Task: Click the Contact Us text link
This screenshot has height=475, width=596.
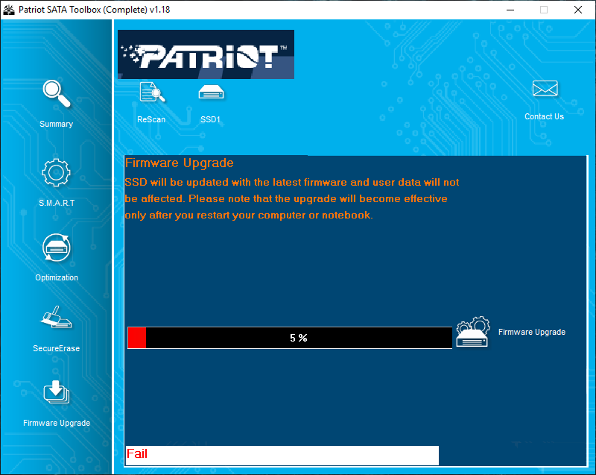Action: click(x=544, y=117)
